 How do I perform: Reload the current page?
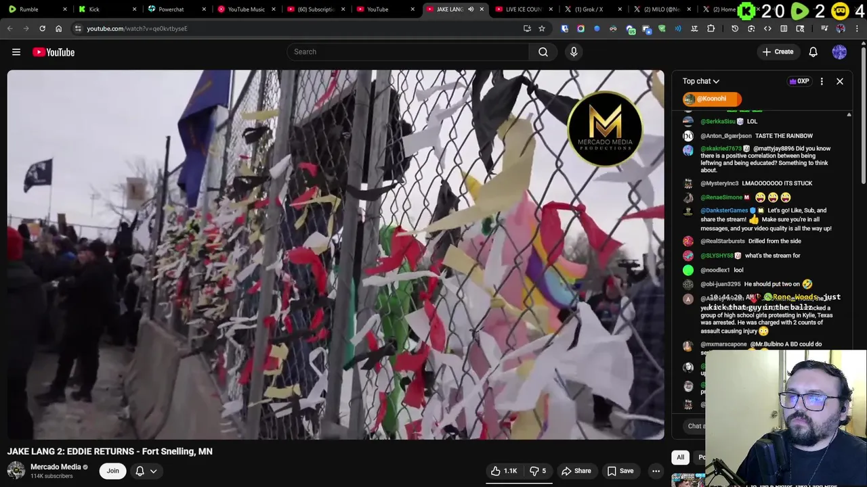click(42, 28)
